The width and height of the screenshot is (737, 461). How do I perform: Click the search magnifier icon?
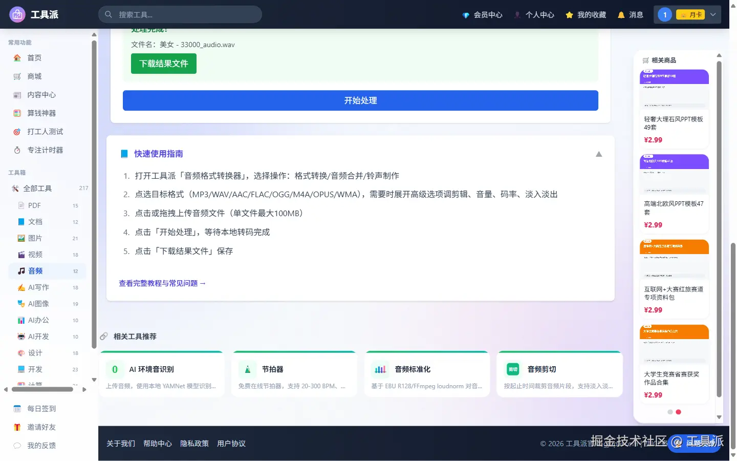point(109,14)
